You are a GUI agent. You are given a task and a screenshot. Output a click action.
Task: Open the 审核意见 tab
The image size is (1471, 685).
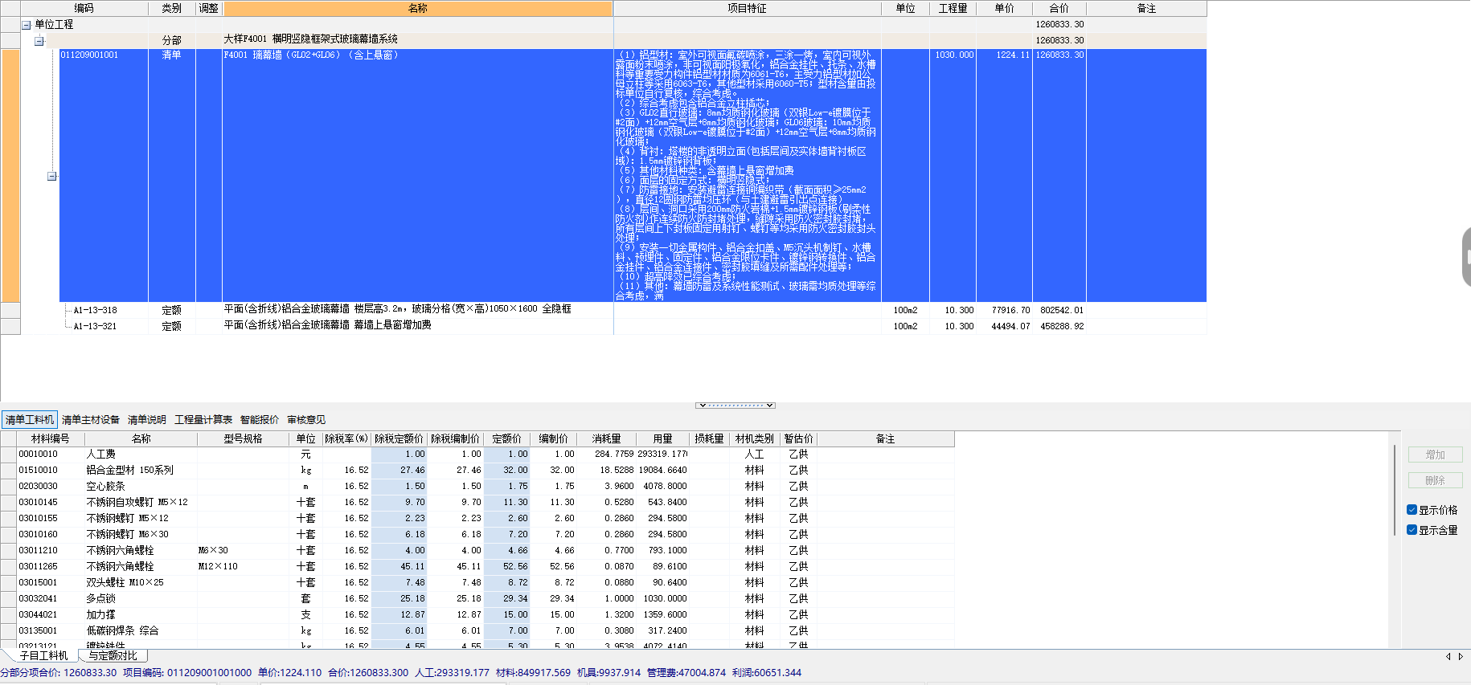point(306,419)
